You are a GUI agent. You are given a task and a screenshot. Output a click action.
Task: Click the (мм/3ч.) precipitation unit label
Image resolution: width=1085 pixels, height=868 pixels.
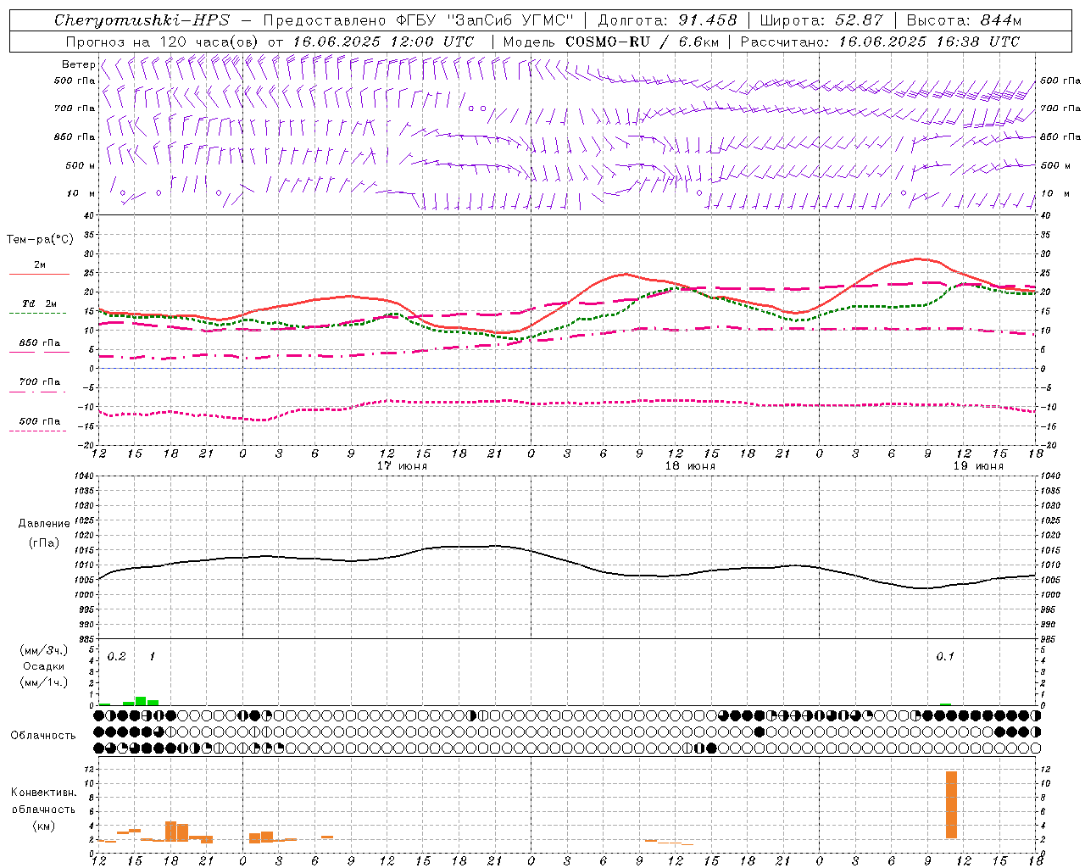(x=44, y=650)
